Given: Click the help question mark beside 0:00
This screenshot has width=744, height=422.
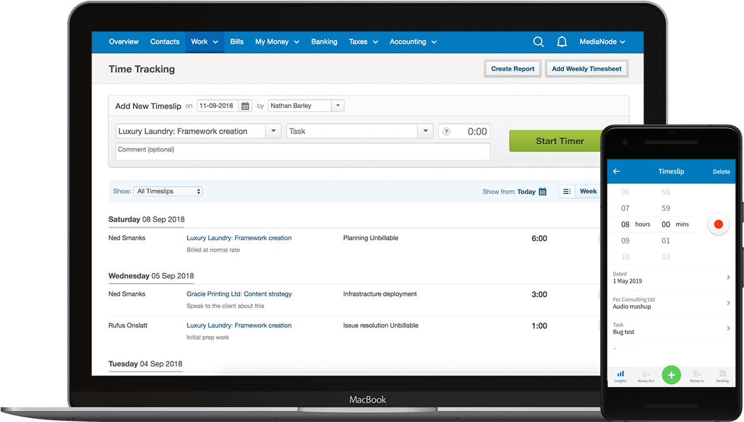Looking at the screenshot, I should tap(446, 132).
